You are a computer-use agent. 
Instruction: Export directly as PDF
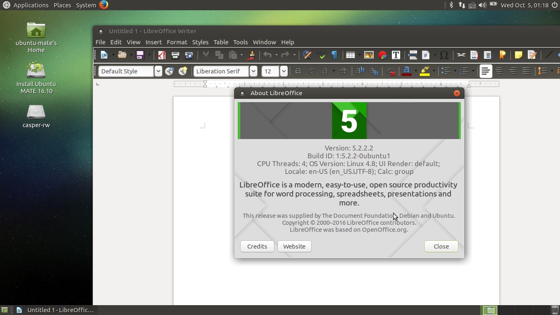coord(162,55)
